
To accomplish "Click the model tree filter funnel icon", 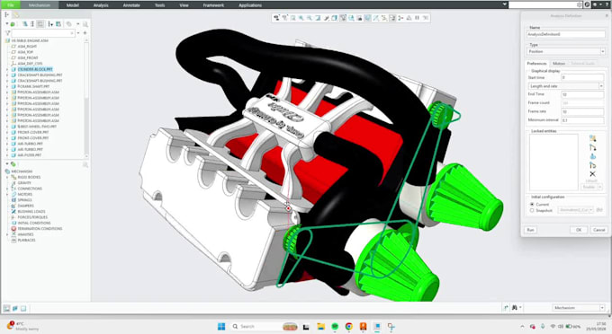I will point(7,33).
